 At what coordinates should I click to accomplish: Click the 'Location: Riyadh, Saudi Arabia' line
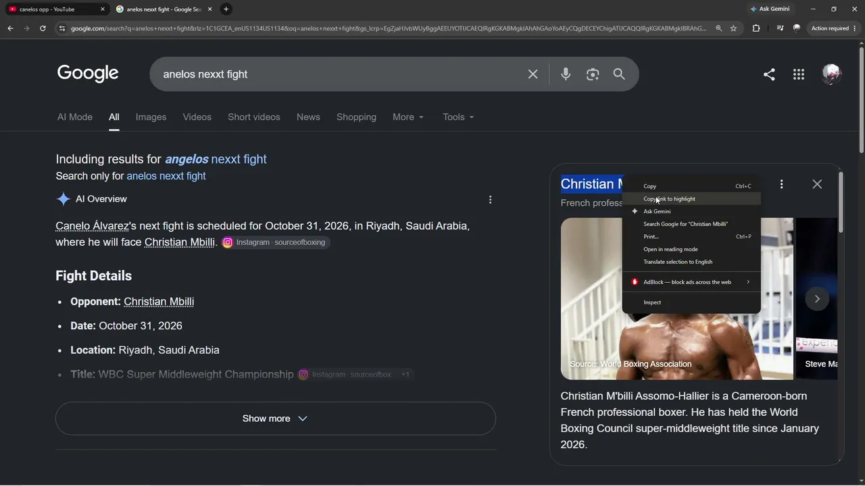[x=145, y=350]
